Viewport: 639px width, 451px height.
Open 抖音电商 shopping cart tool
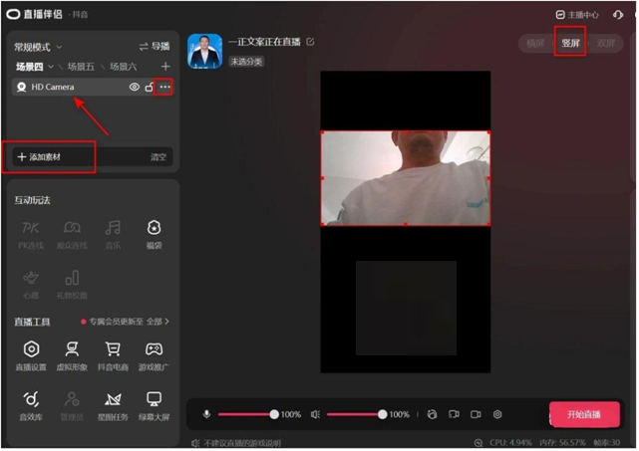(x=113, y=353)
